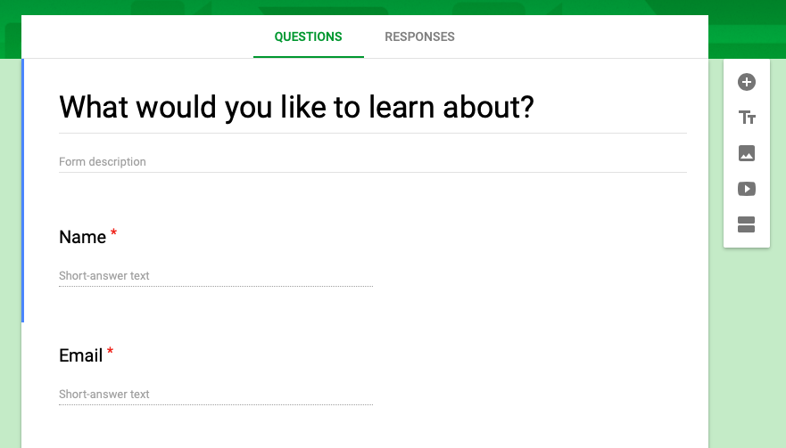Choose the Add video icon
Screen dimensions: 786x448
pyautogui.click(x=747, y=189)
